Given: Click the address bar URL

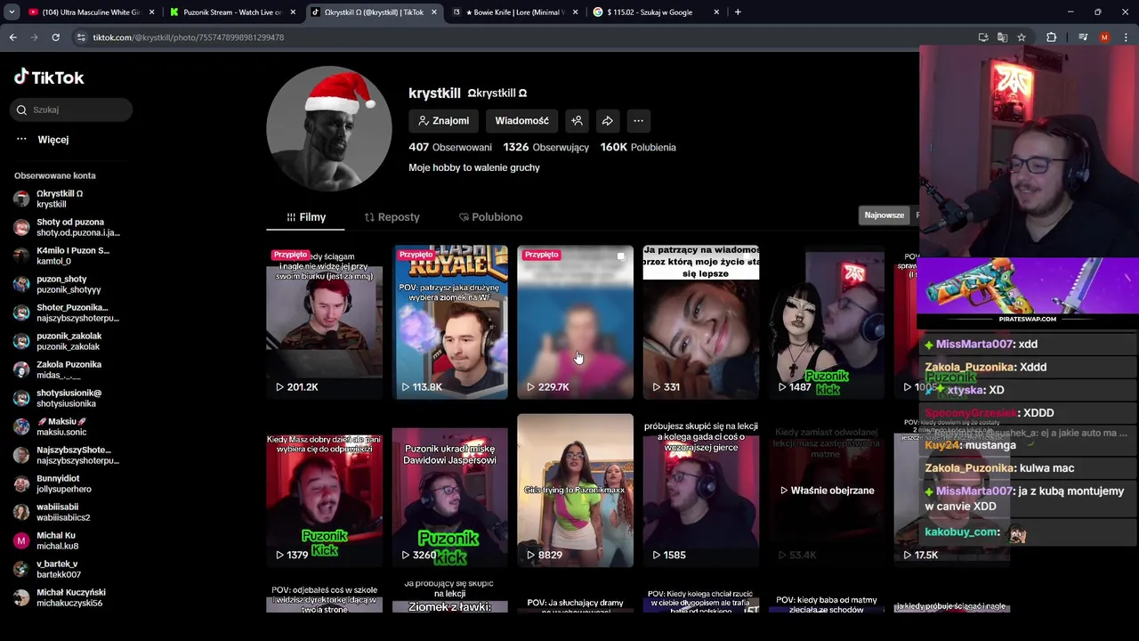Looking at the screenshot, I should click(x=189, y=37).
